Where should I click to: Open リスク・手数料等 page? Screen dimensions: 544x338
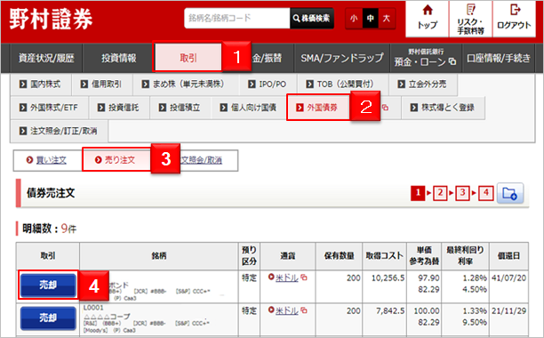[x=470, y=19]
